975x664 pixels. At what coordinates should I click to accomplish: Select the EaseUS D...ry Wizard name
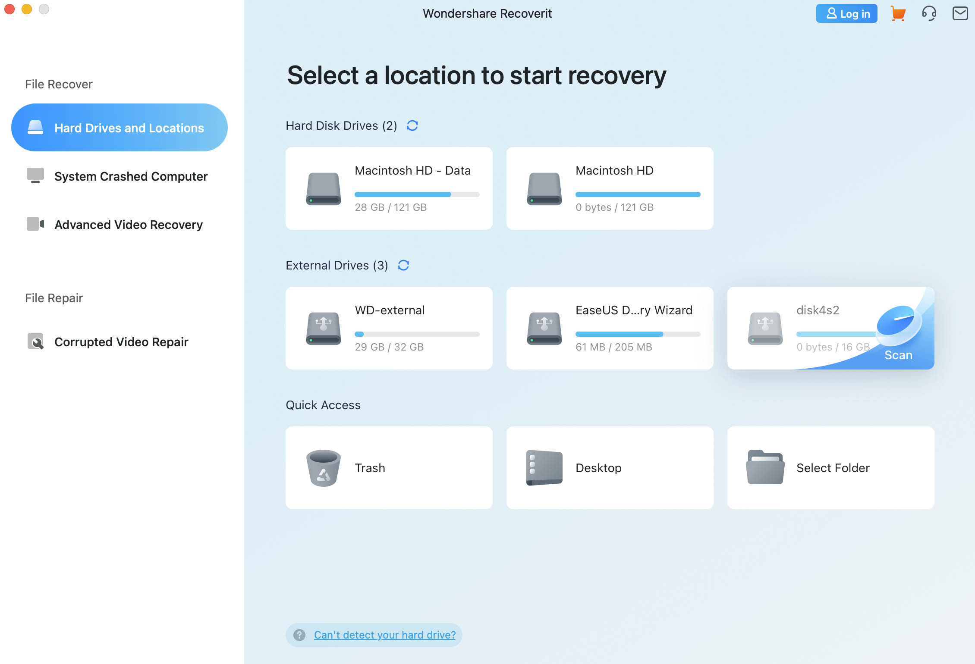pyautogui.click(x=634, y=310)
